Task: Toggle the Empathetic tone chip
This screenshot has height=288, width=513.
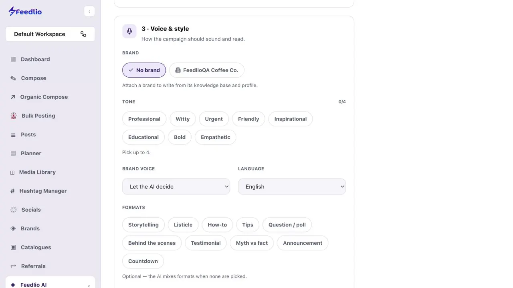Action: (216, 137)
